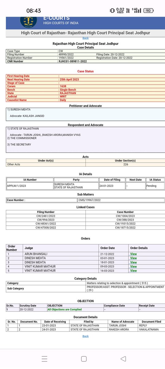
Task: Select linked filing number CW/48361/2022
Action: [45, 224]
